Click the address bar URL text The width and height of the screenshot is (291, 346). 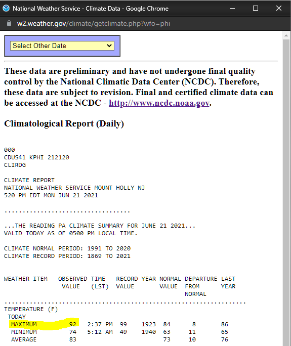pos(94,23)
